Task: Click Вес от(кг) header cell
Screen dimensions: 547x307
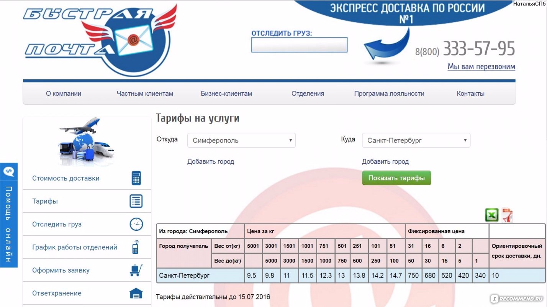Action: (x=228, y=246)
